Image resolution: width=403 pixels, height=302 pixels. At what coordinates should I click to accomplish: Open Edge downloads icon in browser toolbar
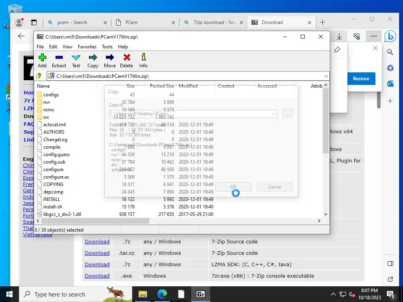point(339,37)
